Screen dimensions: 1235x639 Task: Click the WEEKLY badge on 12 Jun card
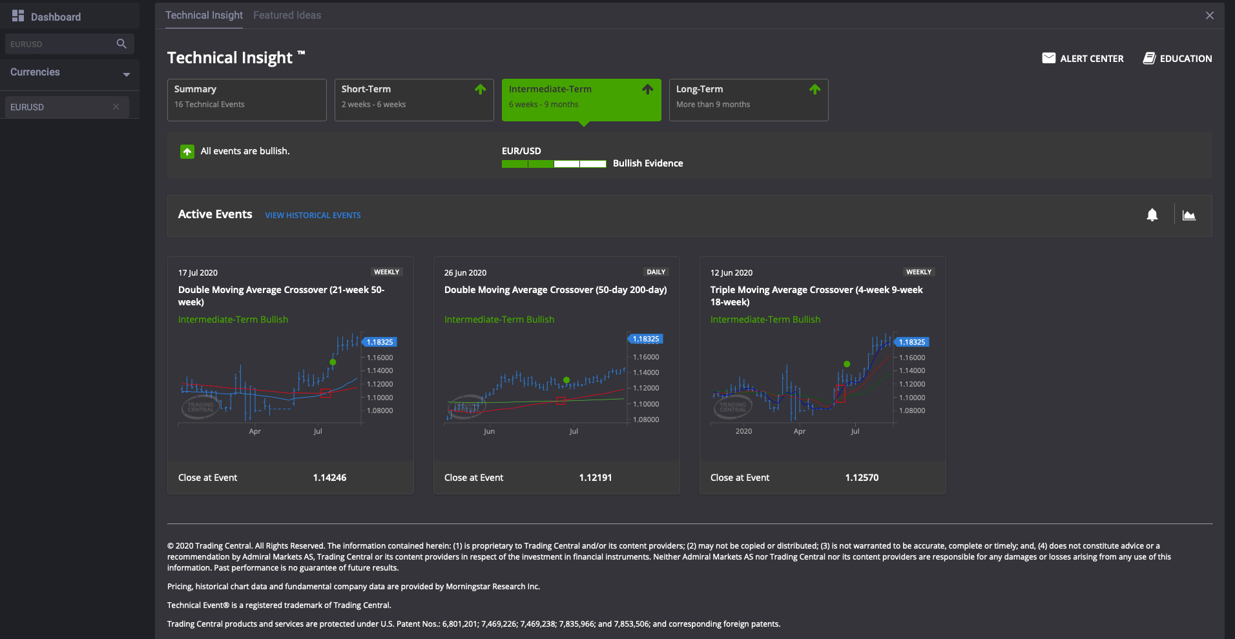point(918,272)
